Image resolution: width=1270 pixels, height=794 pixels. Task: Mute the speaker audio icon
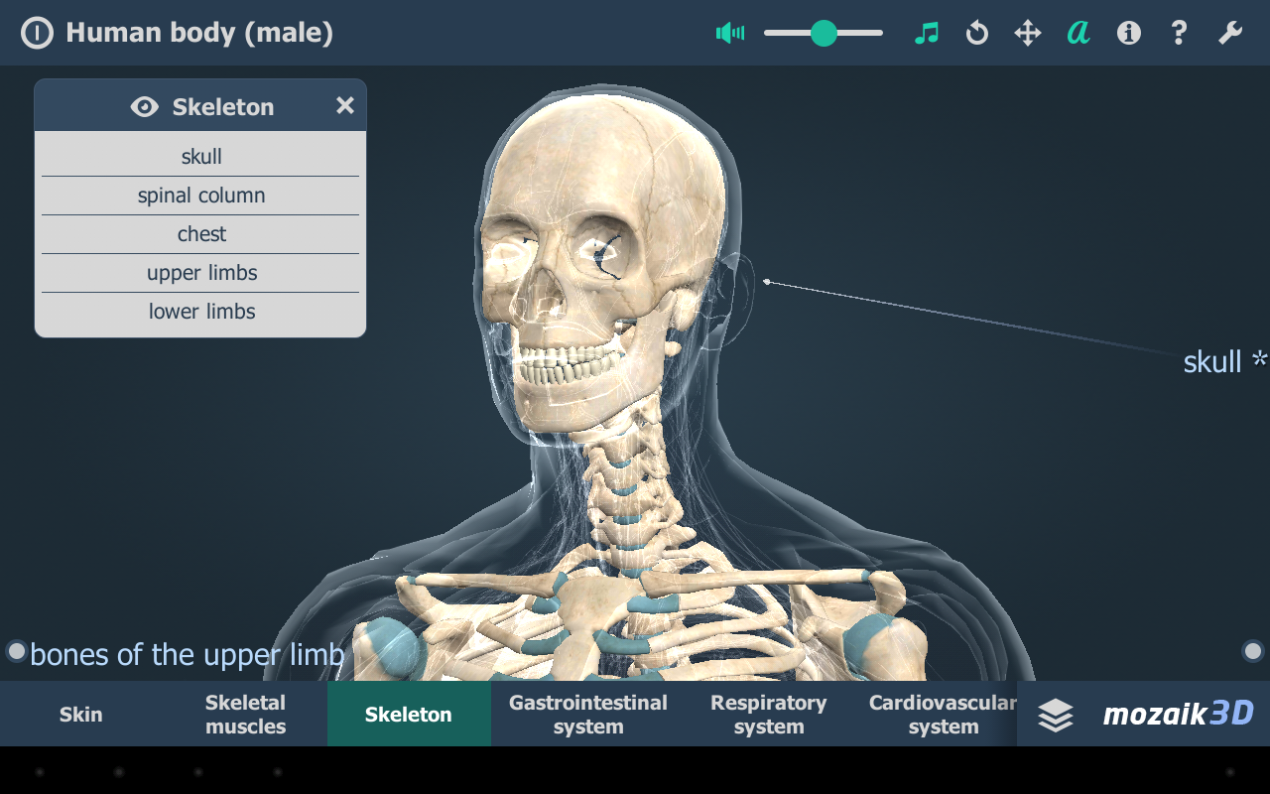coord(730,32)
